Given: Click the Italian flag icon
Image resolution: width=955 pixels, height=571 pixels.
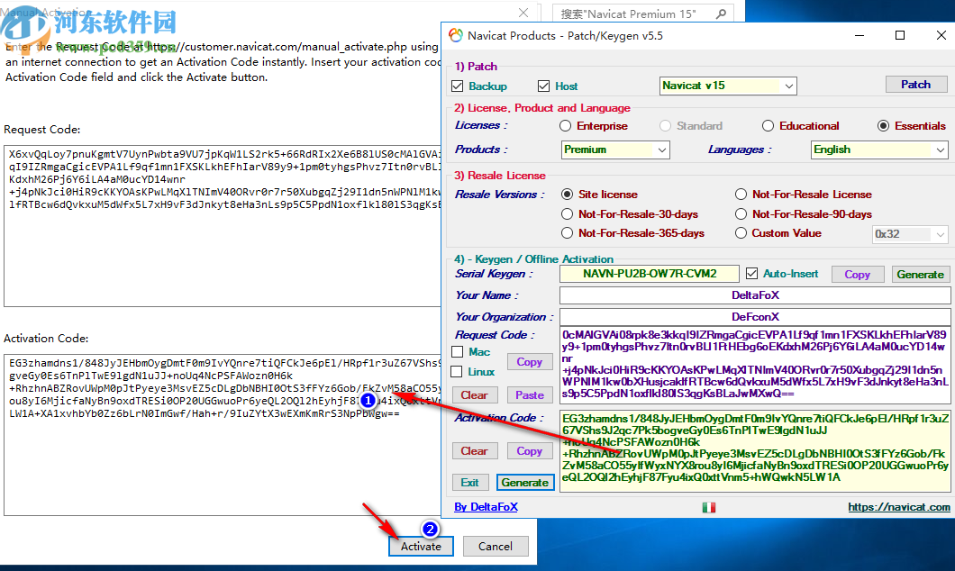Looking at the screenshot, I should click(708, 507).
